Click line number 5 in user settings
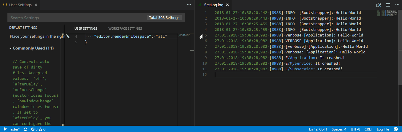This screenshot has width=402, height=132. tap(76, 42)
